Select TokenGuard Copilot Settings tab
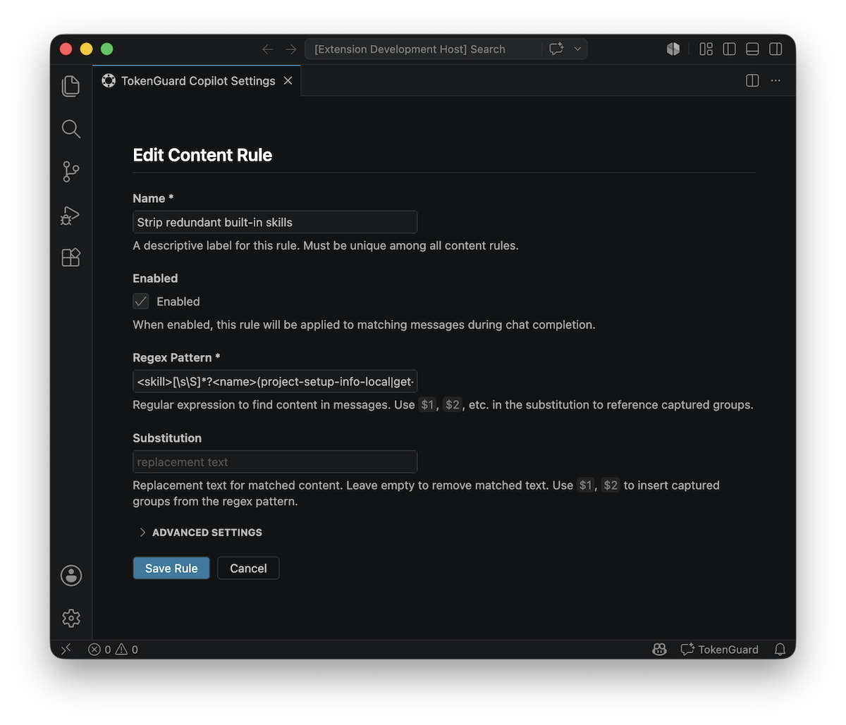Screen dimensions: 846x725 197,81
